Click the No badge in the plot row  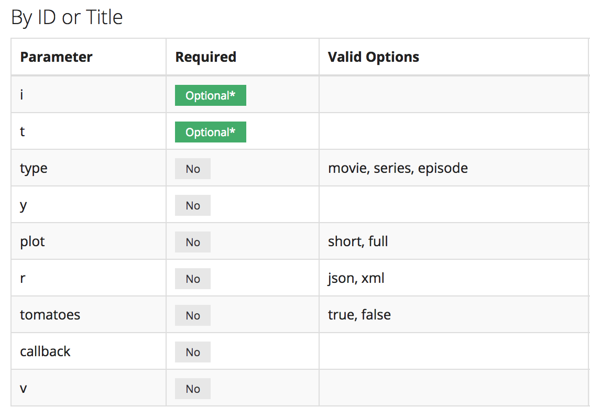tap(193, 243)
